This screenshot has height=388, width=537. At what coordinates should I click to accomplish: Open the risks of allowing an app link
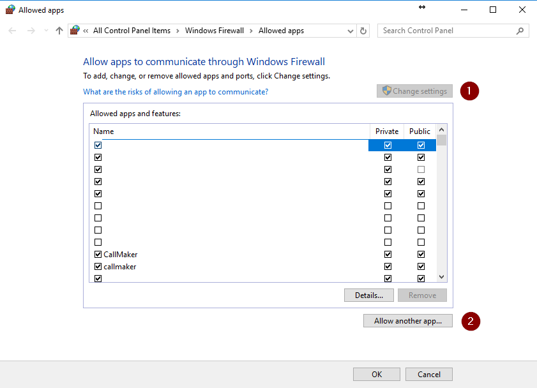tap(176, 92)
